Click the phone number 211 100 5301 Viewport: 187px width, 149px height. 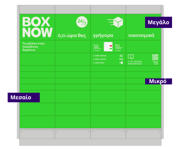tap(136, 61)
